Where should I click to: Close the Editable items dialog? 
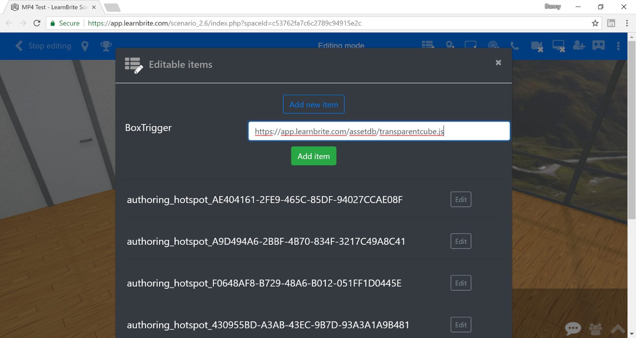click(x=498, y=63)
